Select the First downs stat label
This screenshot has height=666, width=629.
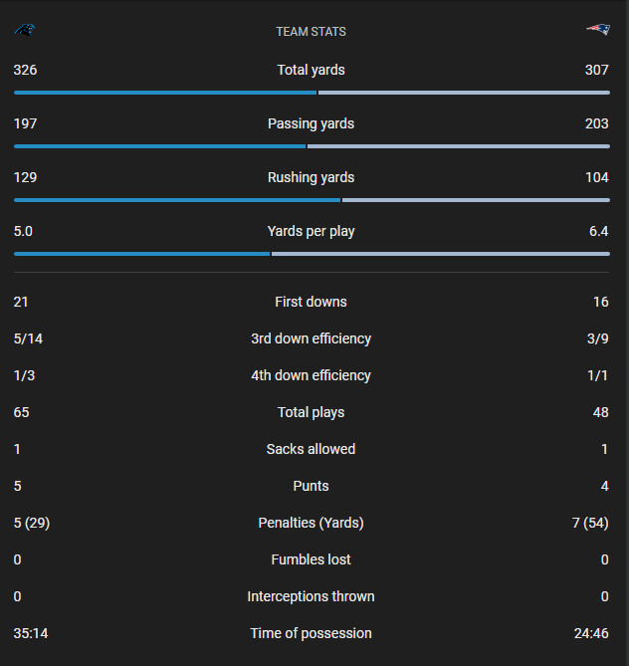coord(312,302)
